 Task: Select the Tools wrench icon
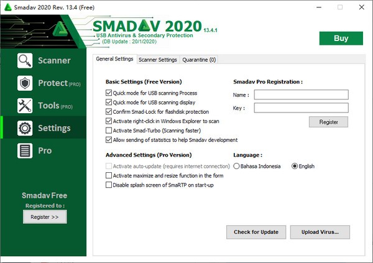coord(25,106)
